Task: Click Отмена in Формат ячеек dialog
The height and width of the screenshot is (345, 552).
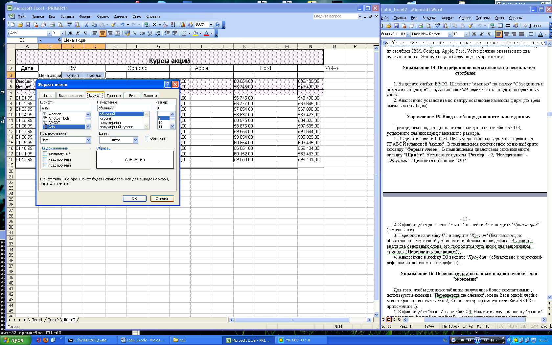Action: (x=162, y=198)
